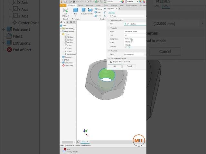The height and width of the screenshot is (154, 206).
Task: Open the model browser hamburger menu
Action: [74, 22]
